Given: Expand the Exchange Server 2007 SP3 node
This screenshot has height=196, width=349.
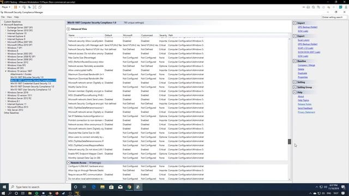Looking at the screenshot, I should 6,28.
